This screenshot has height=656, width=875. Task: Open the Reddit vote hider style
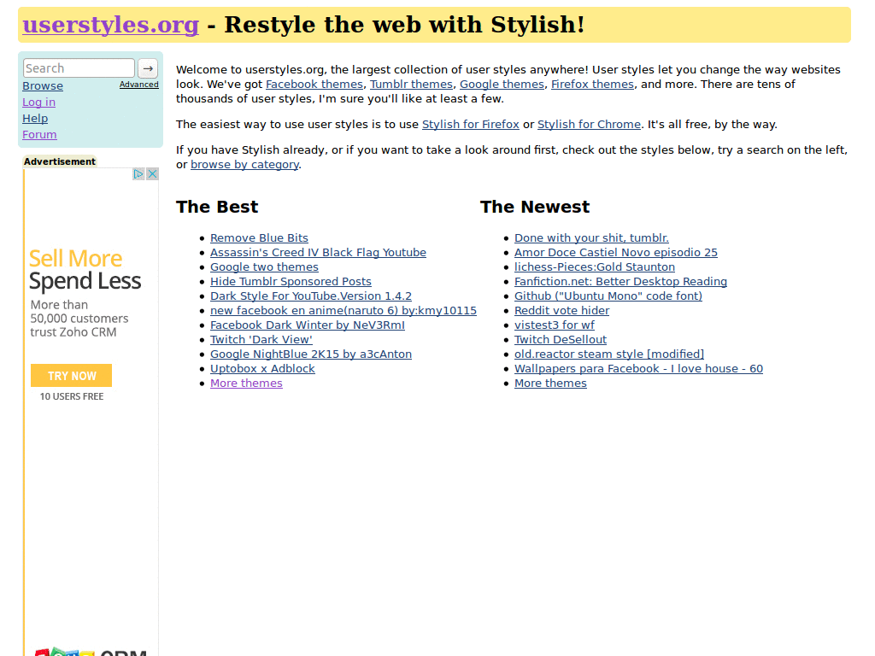561,310
